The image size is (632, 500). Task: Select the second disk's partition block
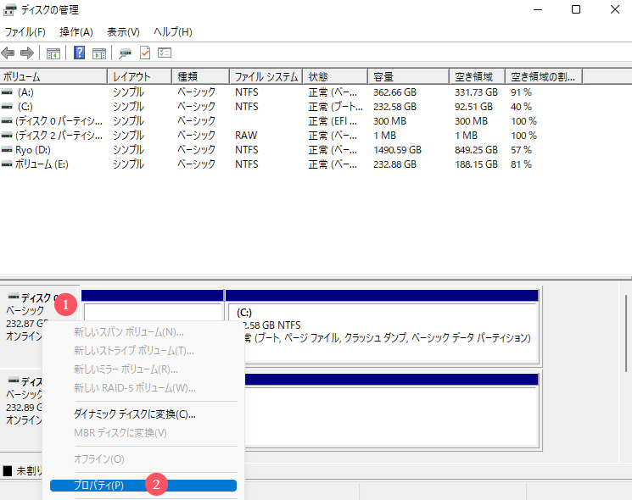pyautogui.click(x=391, y=411)
